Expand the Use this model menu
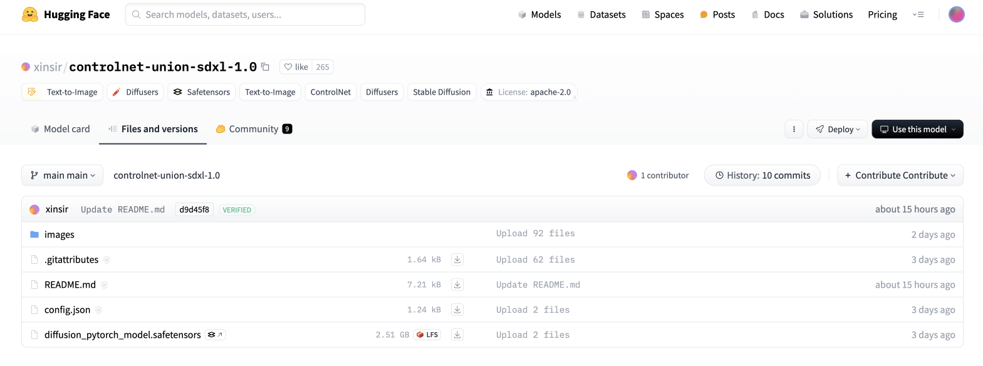983x366 pixels. tap(917, 129)
